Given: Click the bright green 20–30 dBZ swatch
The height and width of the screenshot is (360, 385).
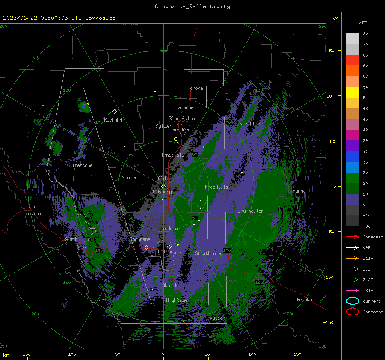Looking at the screenshot, I should click(x=352, y=178).
